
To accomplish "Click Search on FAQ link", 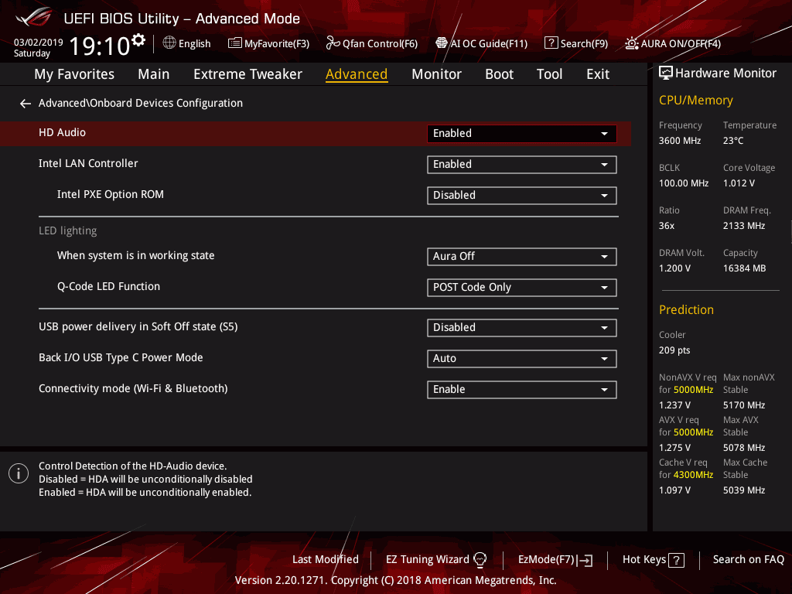I will [748, 560].
